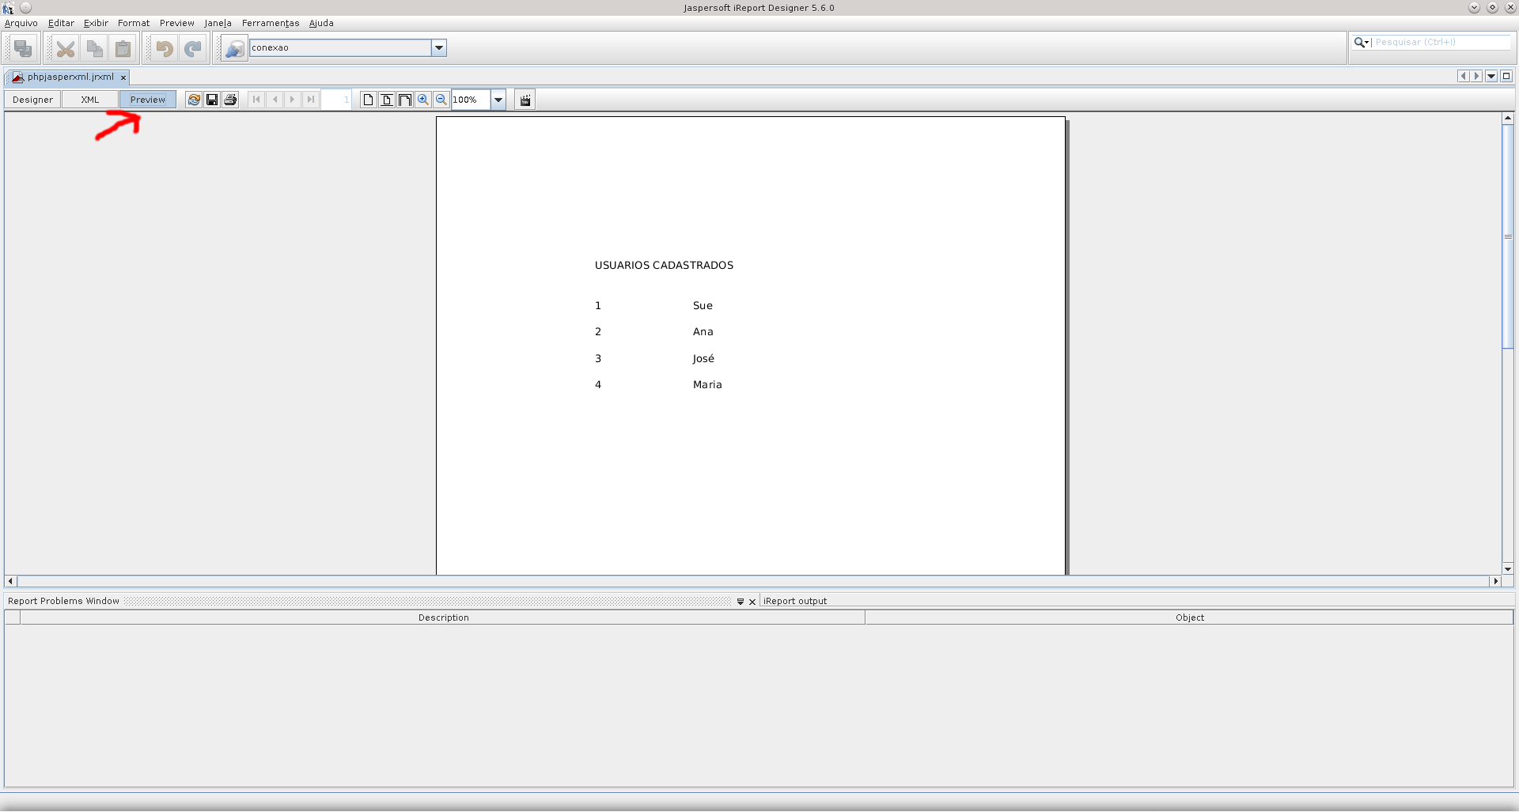Go to first page in preview
The width and height of the screenshot is (1519, 812).
click(256, 100)
